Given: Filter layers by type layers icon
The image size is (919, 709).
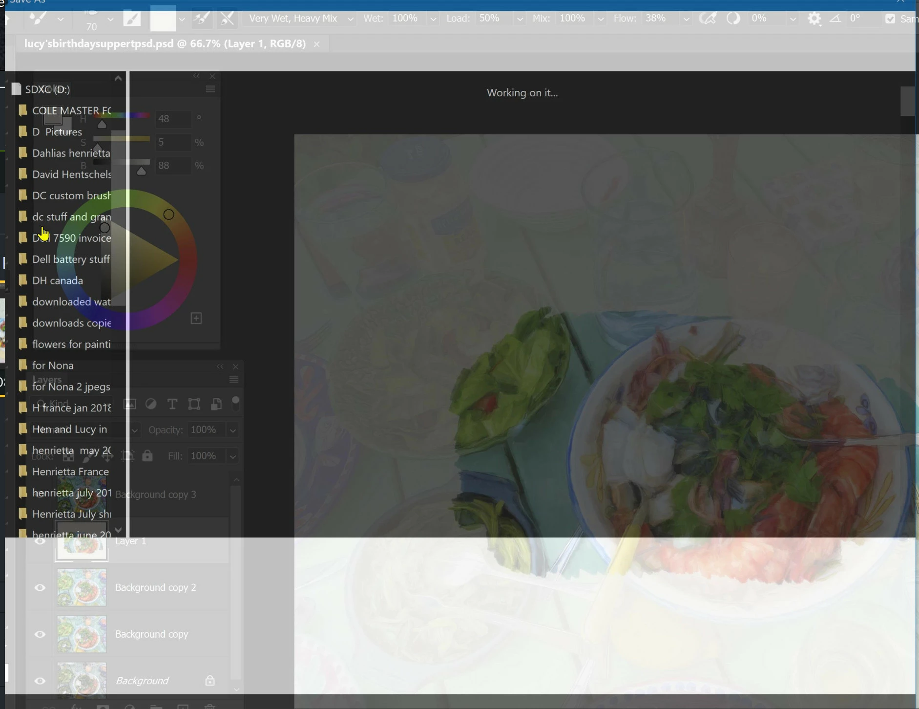Looking at the screenshot, I should [172, 404].
